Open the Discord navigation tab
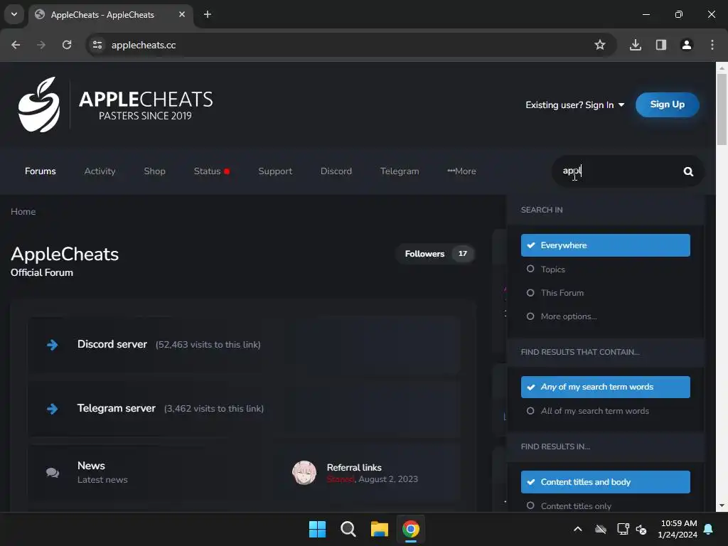Viewport: 728px width, 546px height. 336,171
